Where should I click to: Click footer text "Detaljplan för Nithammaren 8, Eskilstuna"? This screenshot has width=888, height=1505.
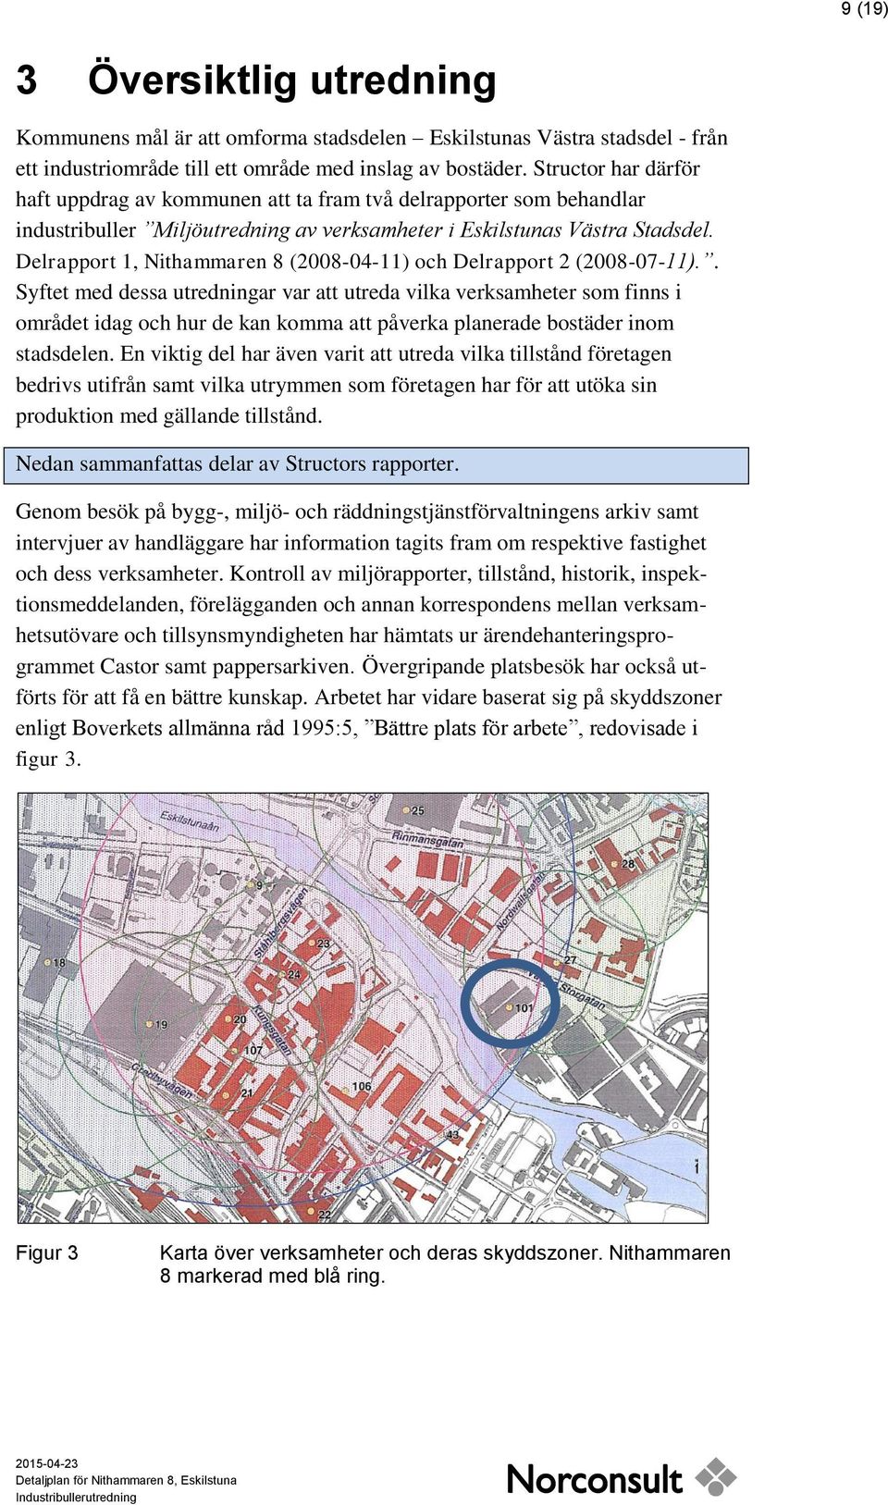pos(126,1480)
